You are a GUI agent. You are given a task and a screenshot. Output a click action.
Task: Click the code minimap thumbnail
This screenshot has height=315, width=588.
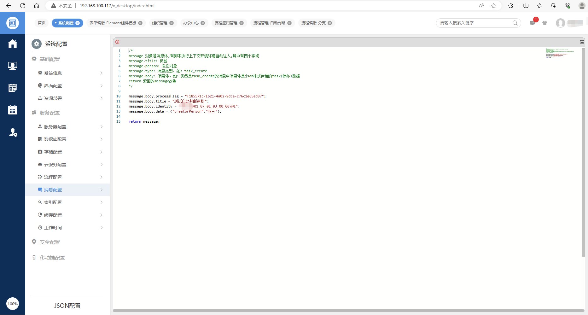pyautogui.click(x=560, y=53)
